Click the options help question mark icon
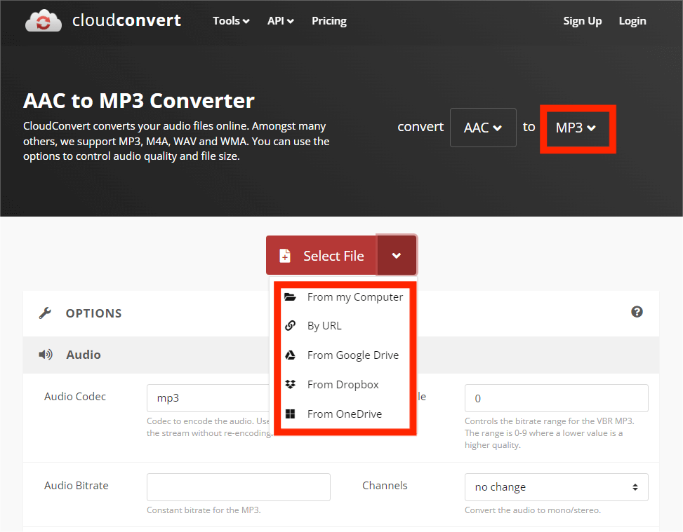Screen dimensions: 683x532 point(637,312)
